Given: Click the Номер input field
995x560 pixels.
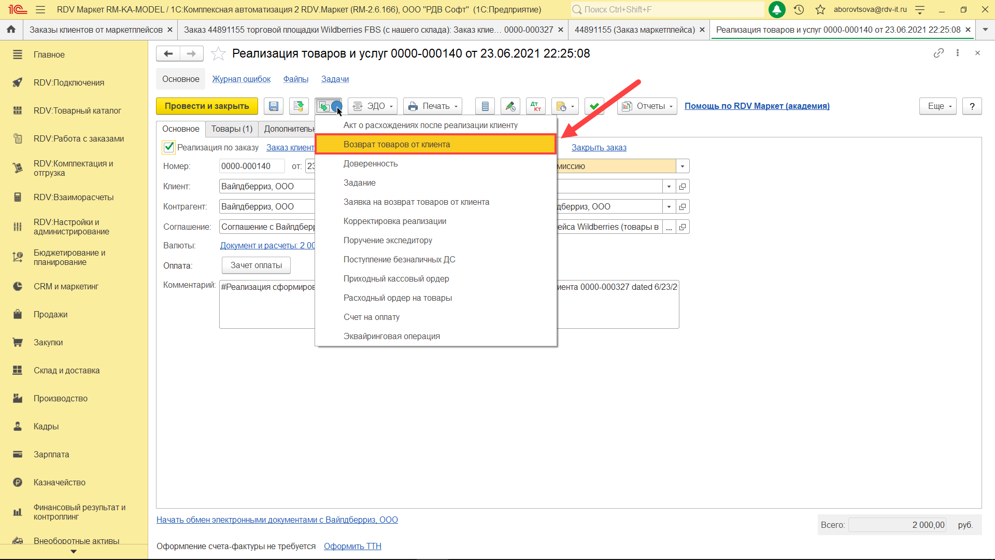Looking at the screenshot, I should coord(251,166).
